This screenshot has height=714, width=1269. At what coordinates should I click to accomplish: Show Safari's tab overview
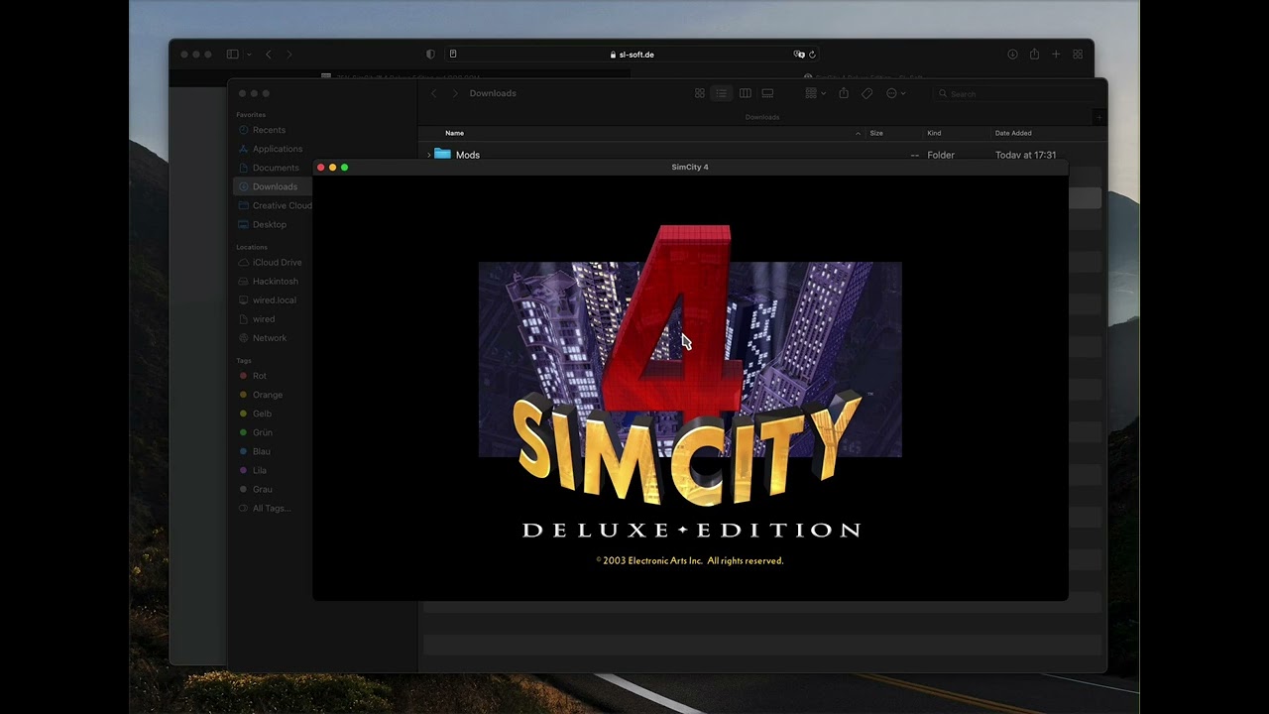pyautogui.click(x=1078, y=55)
